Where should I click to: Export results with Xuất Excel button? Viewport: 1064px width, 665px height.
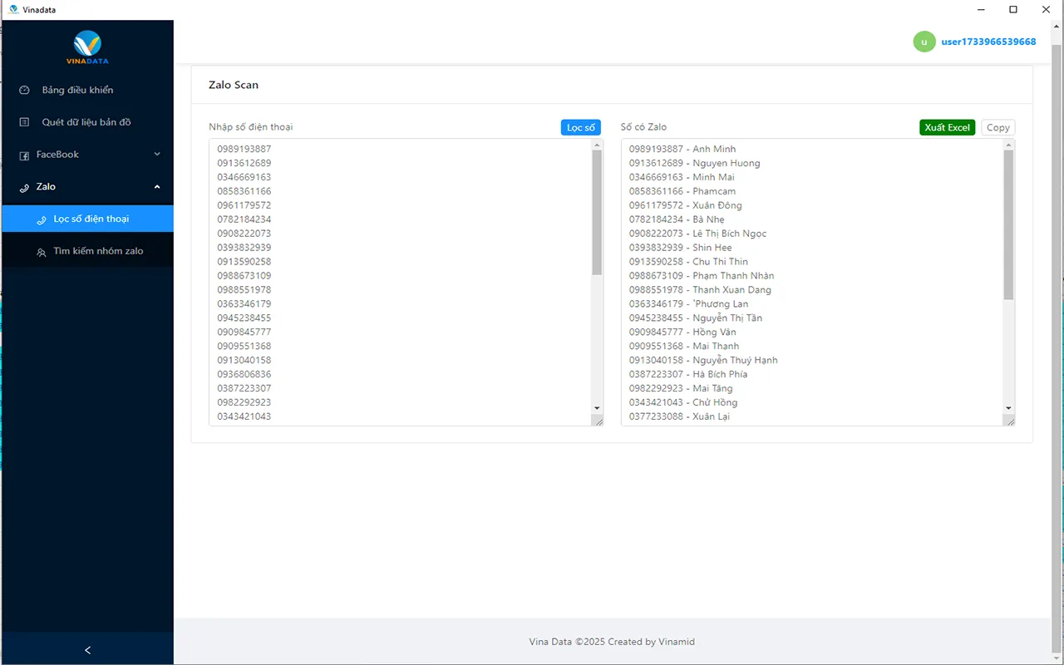point(947,127)
